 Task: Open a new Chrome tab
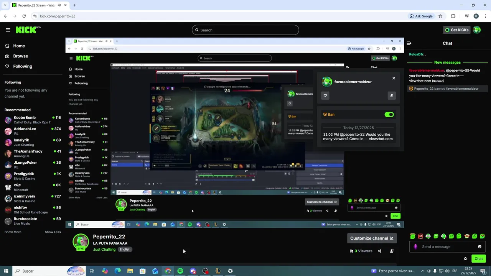click(x=74, y=5)
